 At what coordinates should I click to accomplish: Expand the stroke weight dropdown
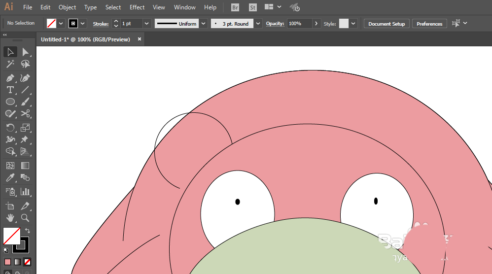coord(146,24)
